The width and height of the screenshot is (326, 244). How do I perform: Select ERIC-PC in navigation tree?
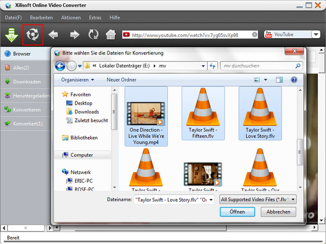click(79, 181)
